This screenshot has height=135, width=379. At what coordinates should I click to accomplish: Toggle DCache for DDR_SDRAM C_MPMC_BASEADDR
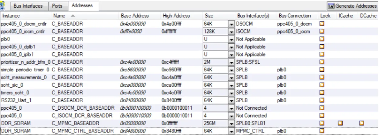tap(362, 123)
